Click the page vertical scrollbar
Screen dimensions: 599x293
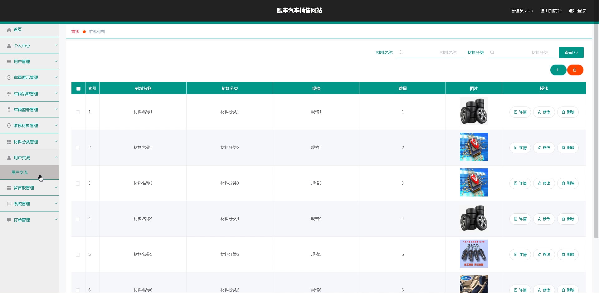click(x=596, y=131)
